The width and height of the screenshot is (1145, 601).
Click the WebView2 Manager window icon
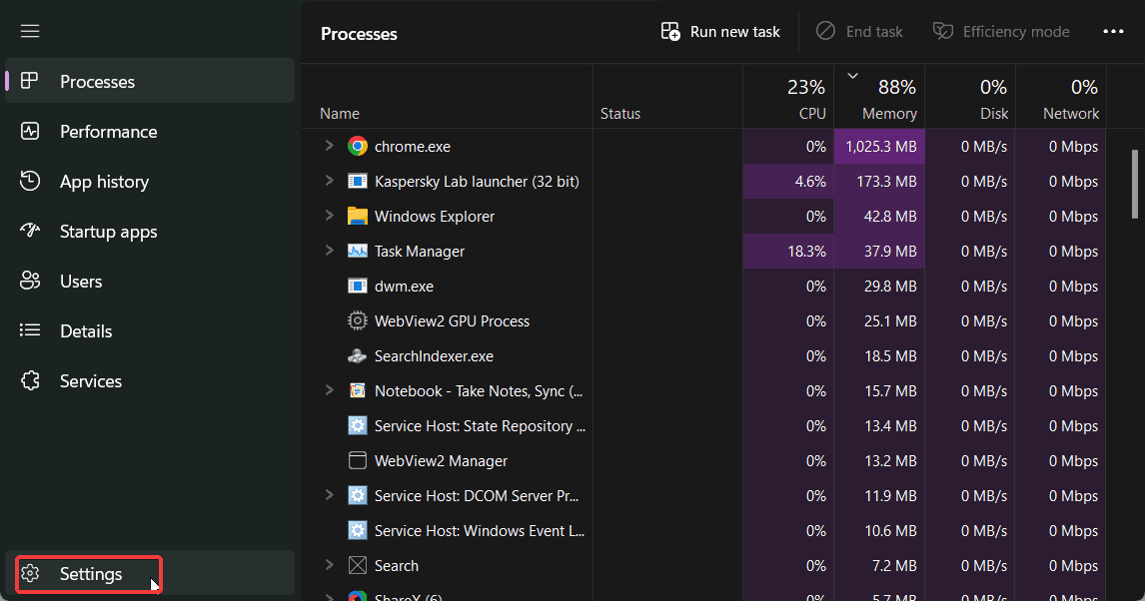pos(357,460)
